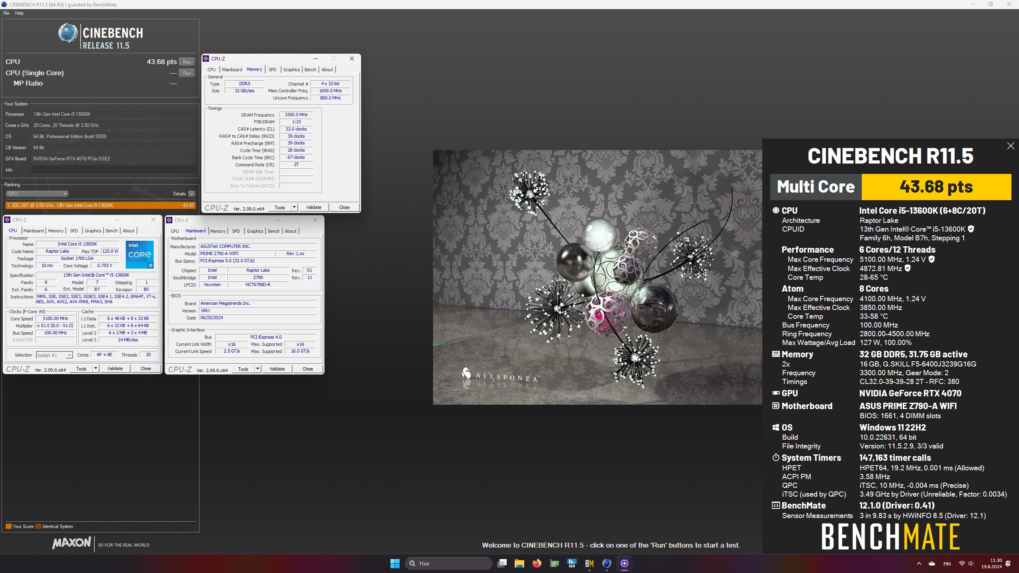Open the volume speaker tray icon
The image size is (1019, 573).
(x=970, y=563)
